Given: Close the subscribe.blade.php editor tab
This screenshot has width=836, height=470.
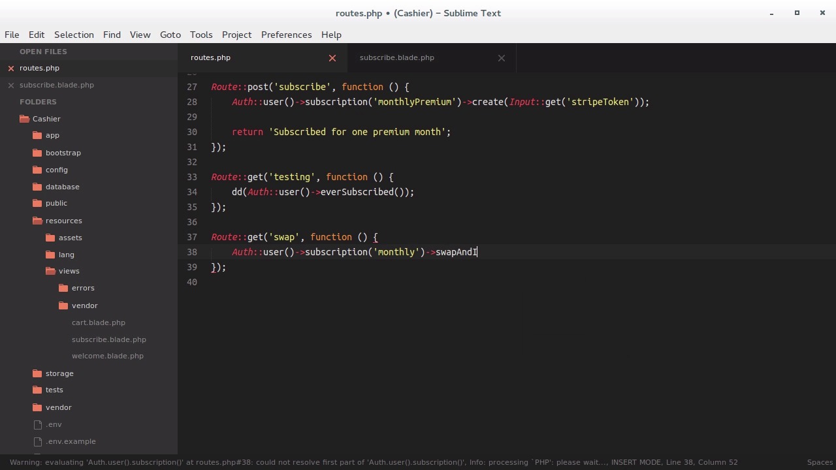Looking at the screenshot, I should click(x=502, y=58).
